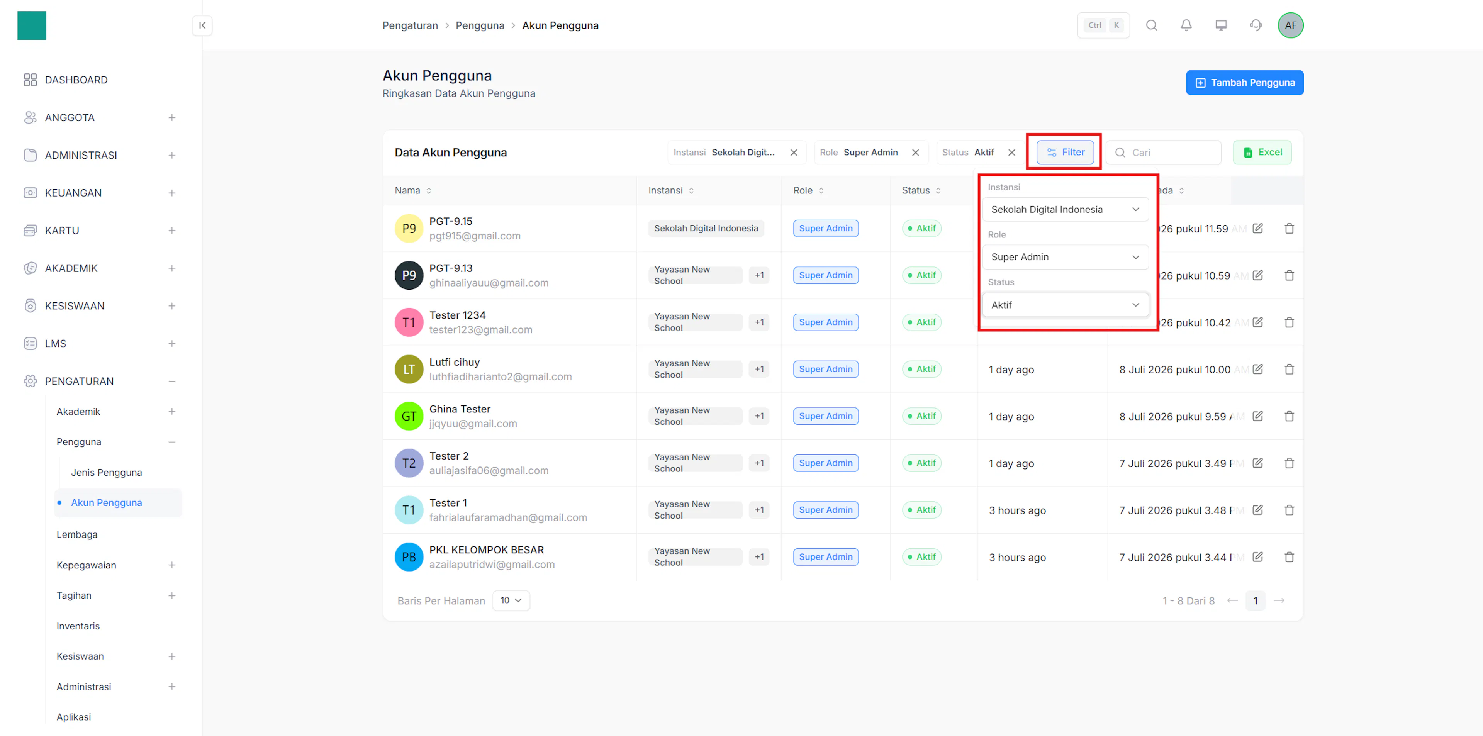Image resolution: width=1483 pixels, height=736 pixels.
Task: Sort by Status column header
Action: tap(921, 190)
